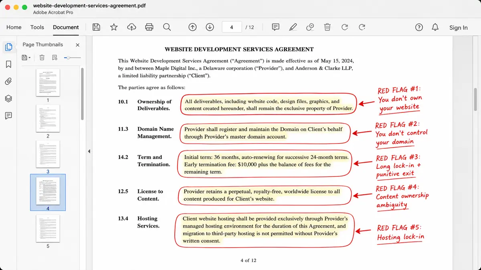This screenshot has width=481, height=270.
Task: Add a comment note icon
Action: (x=275, y=27)
